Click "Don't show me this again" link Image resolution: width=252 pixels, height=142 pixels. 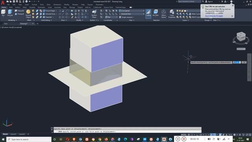[x=214, y=16]
